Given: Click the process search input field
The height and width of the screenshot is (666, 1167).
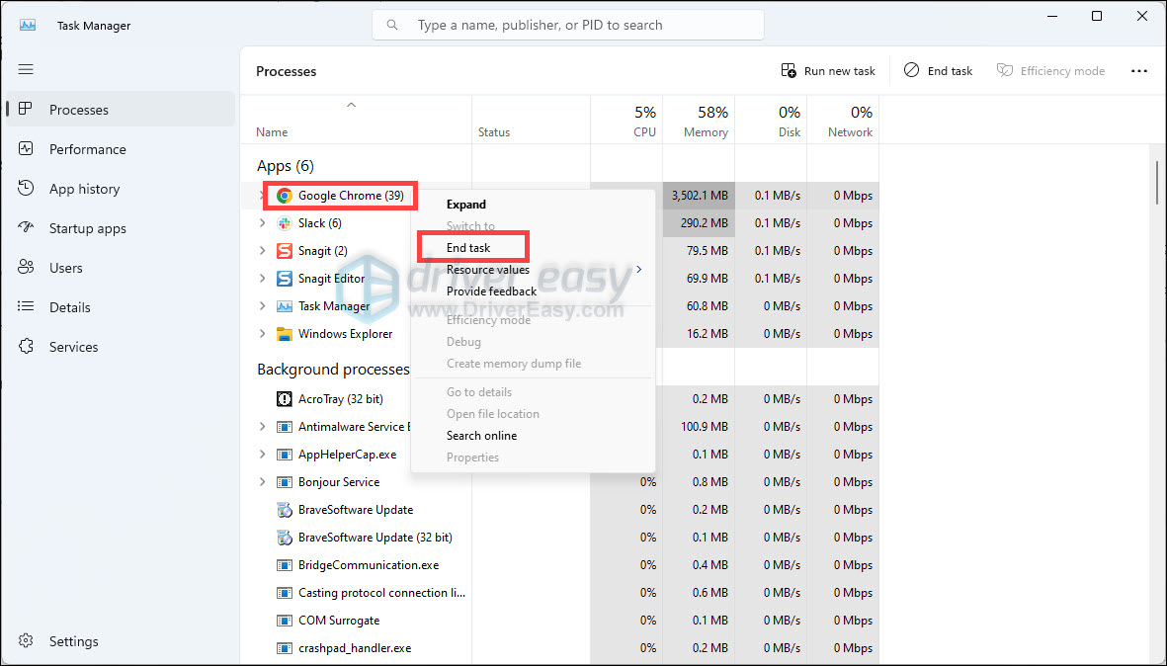Looking at the screenshot, I should [583, 25].
